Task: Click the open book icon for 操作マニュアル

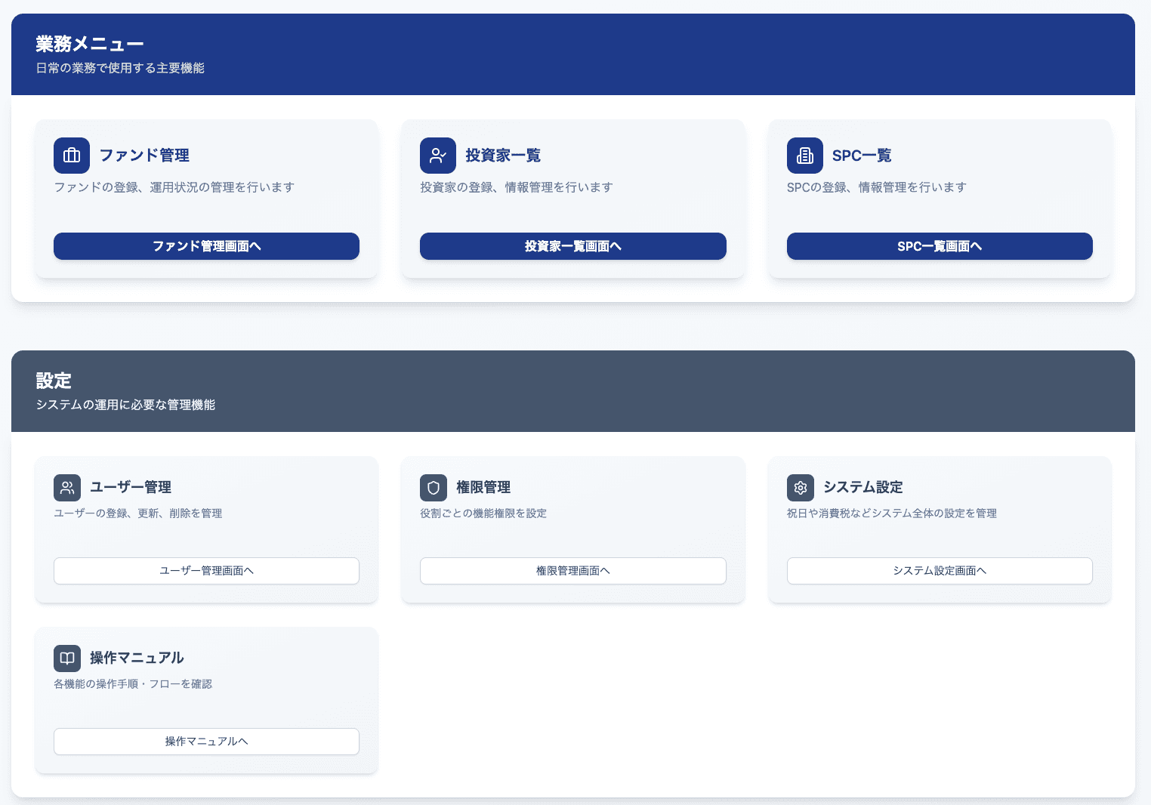Action: (67, 658)
